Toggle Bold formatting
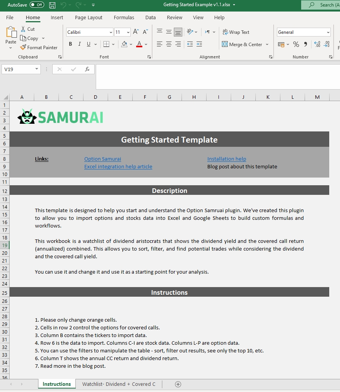 70,44
